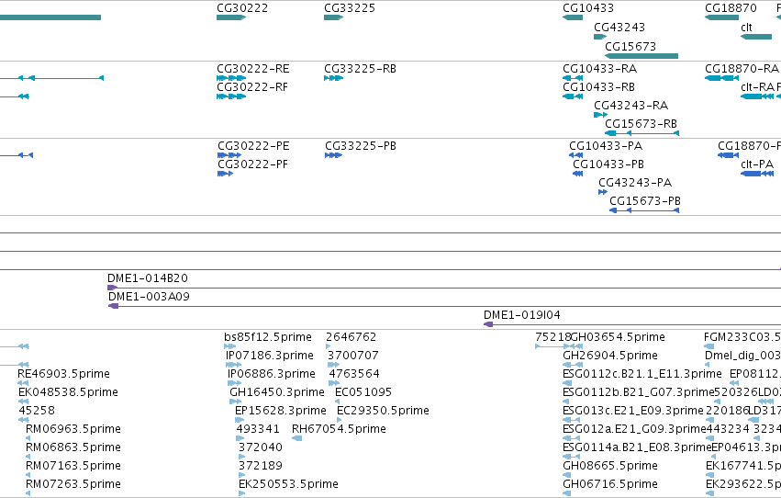
Task: Open transcript CG18870-RA
Action: pyautogui.click(x=742, y=69)
